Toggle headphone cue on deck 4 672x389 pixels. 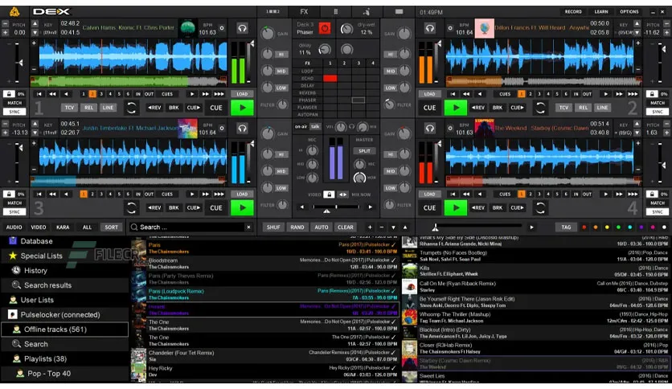click(429, 129)
